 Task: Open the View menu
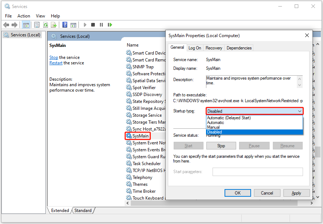point(40,16)
